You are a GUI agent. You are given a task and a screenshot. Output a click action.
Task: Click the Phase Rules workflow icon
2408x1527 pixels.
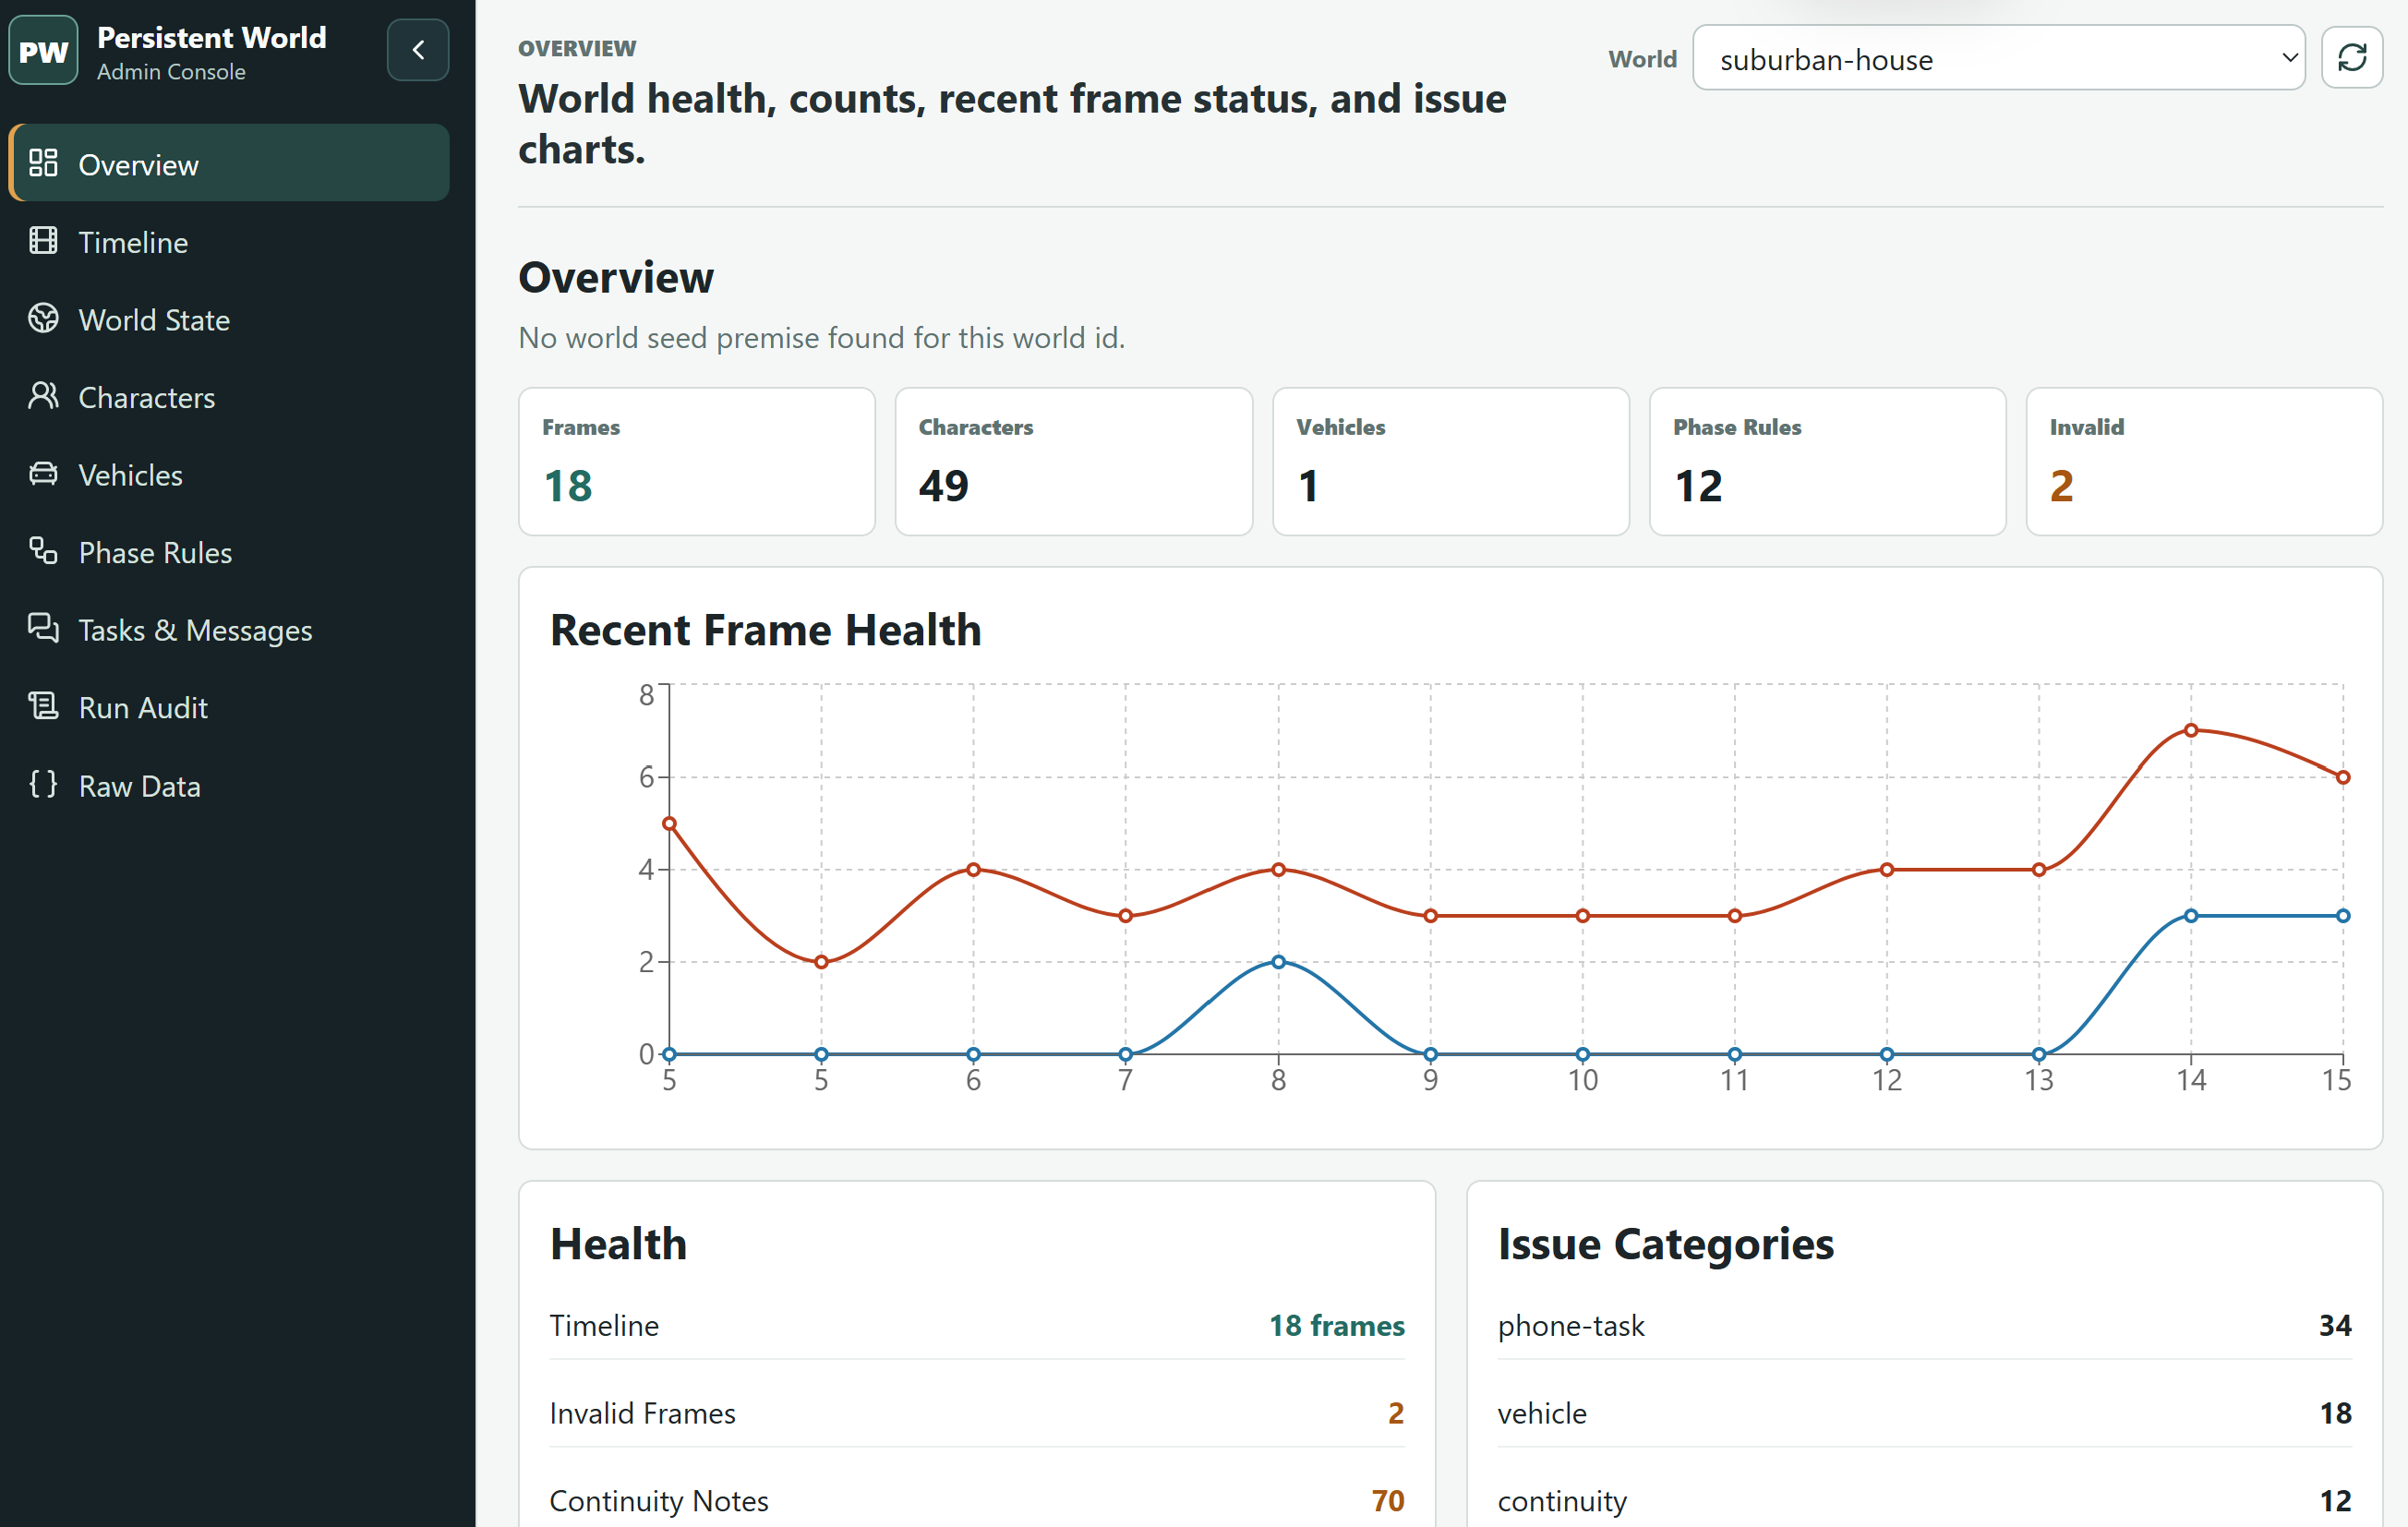[43, 551]
